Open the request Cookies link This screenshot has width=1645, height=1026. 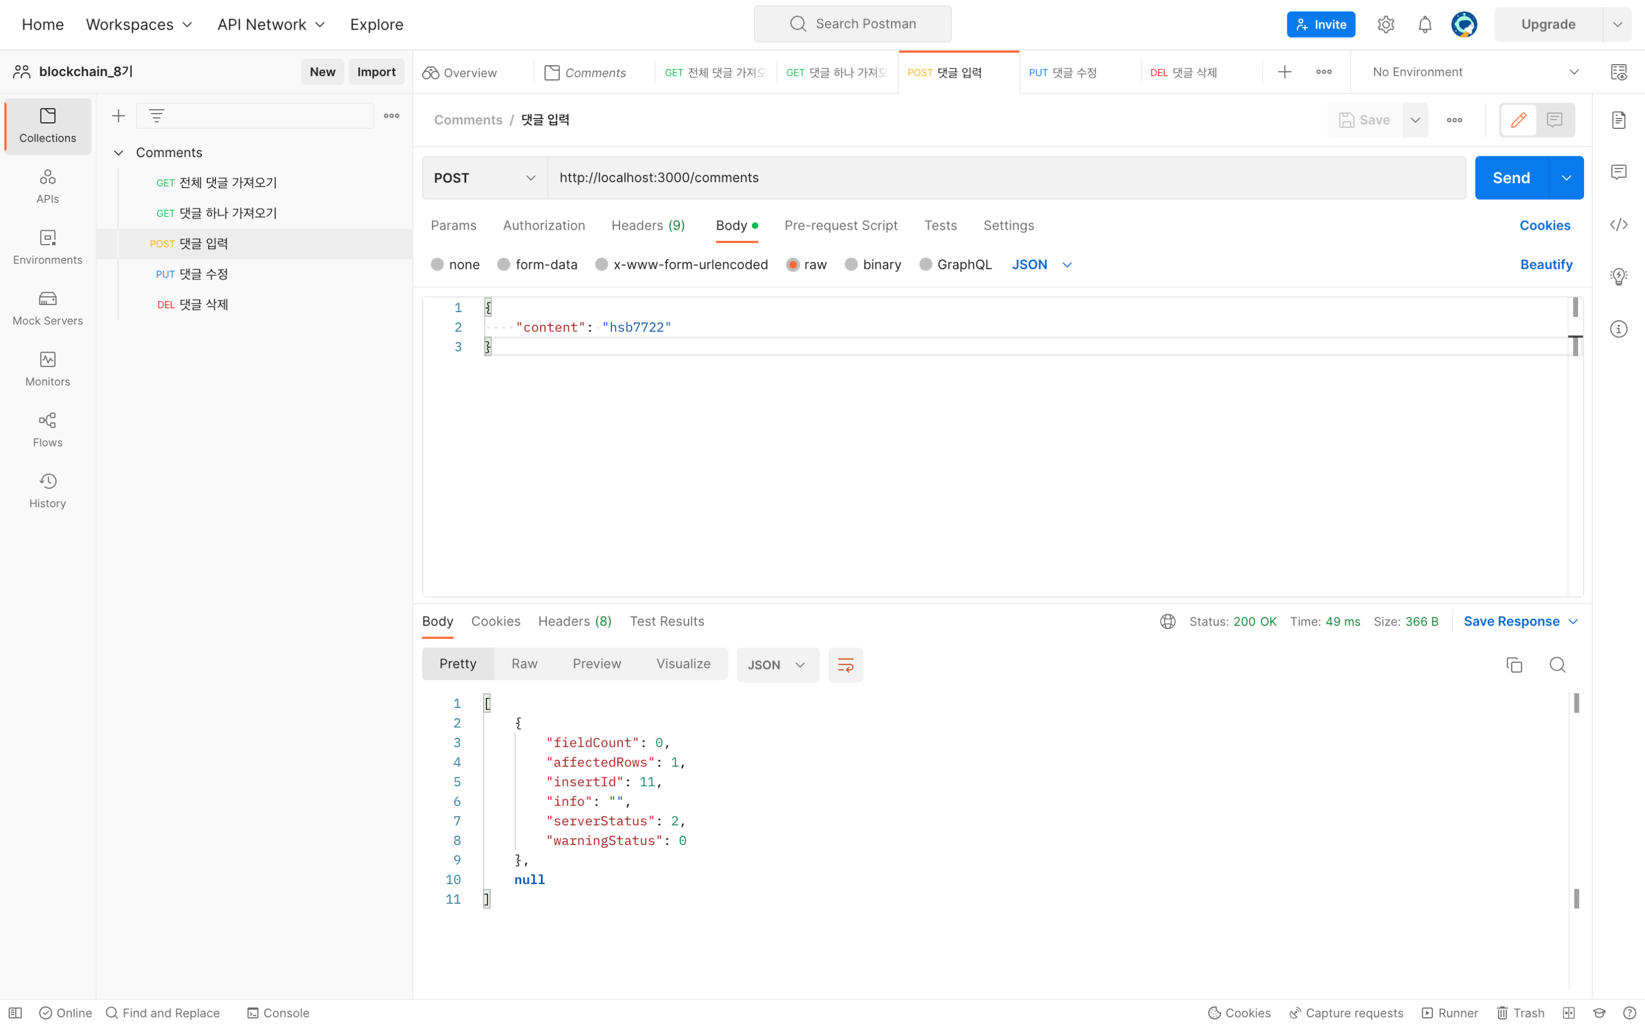1545,225
